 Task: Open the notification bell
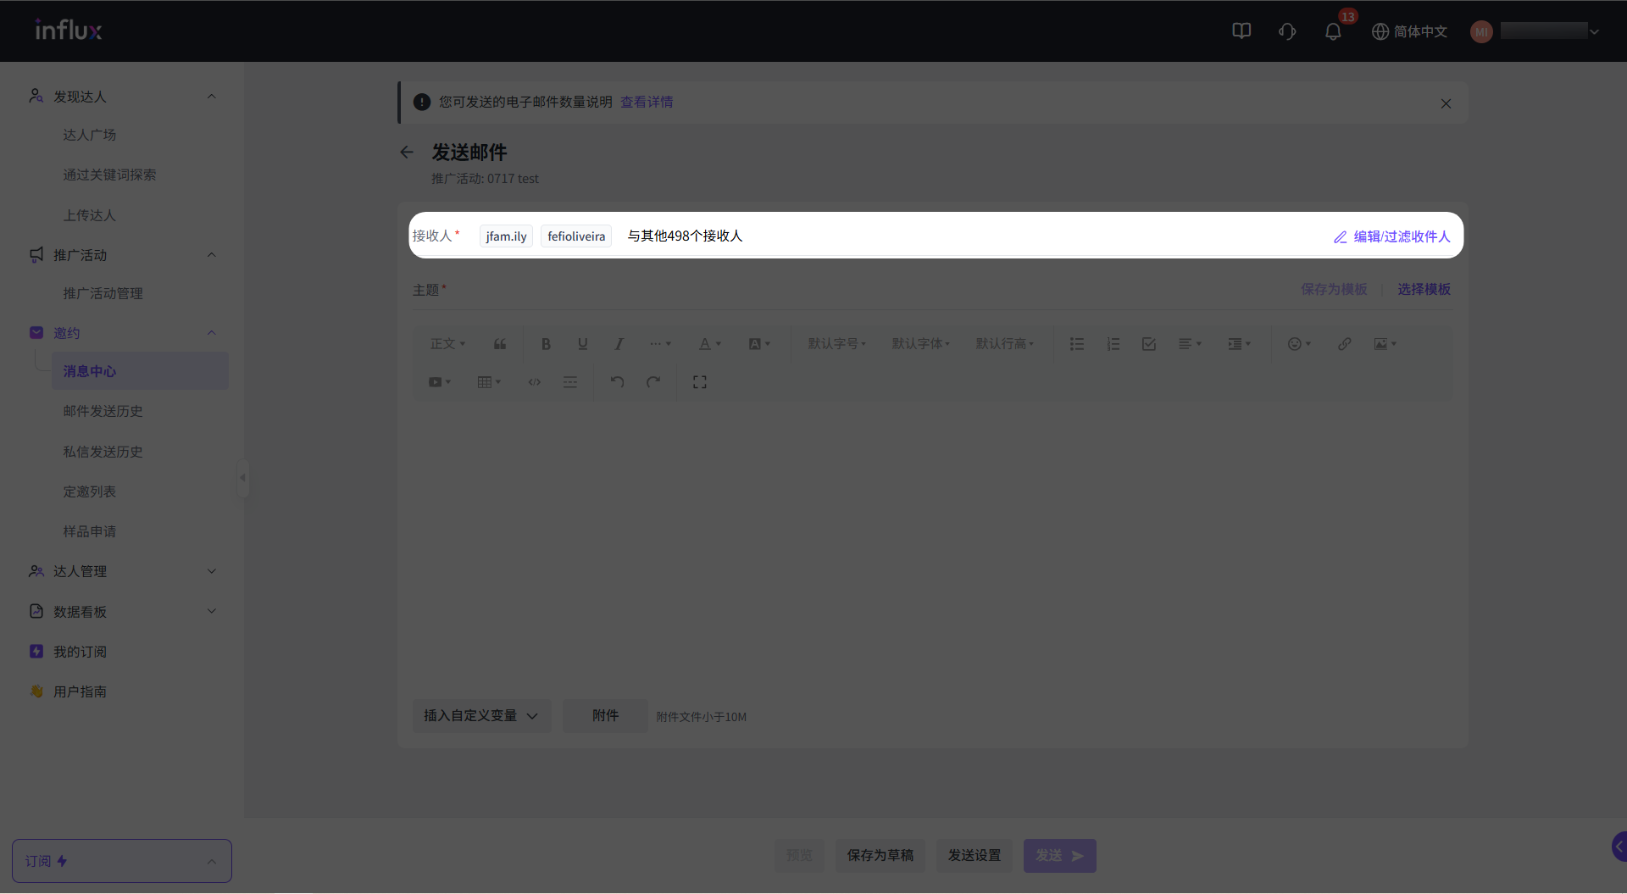point(1332,31)
